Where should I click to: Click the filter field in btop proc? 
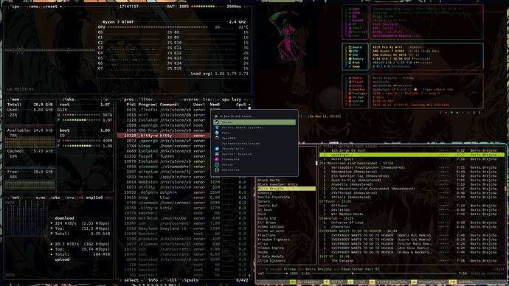(x=146, y=100)
